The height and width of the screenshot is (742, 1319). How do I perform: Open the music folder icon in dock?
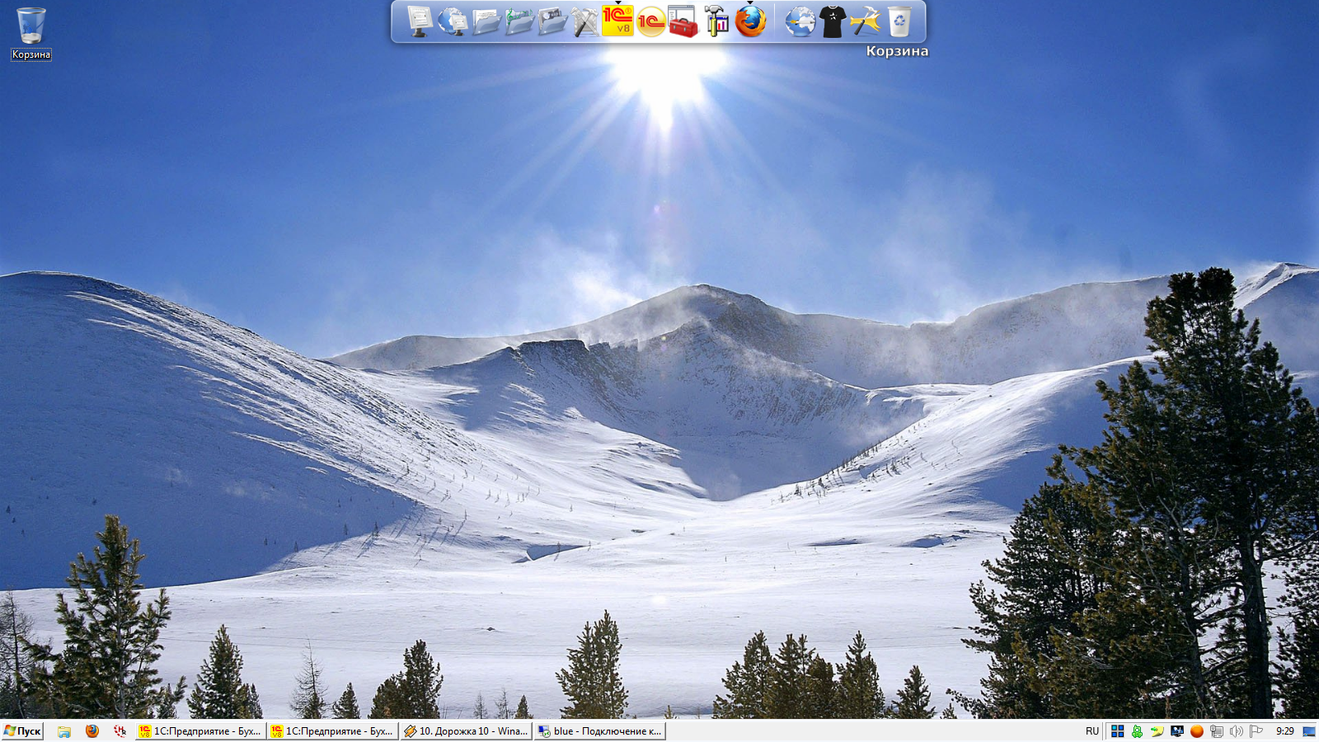519,21
